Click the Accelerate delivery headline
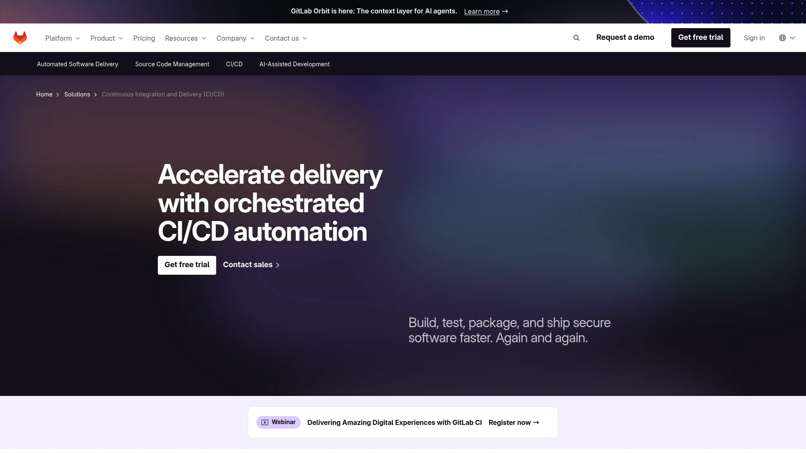 [270, 203]
